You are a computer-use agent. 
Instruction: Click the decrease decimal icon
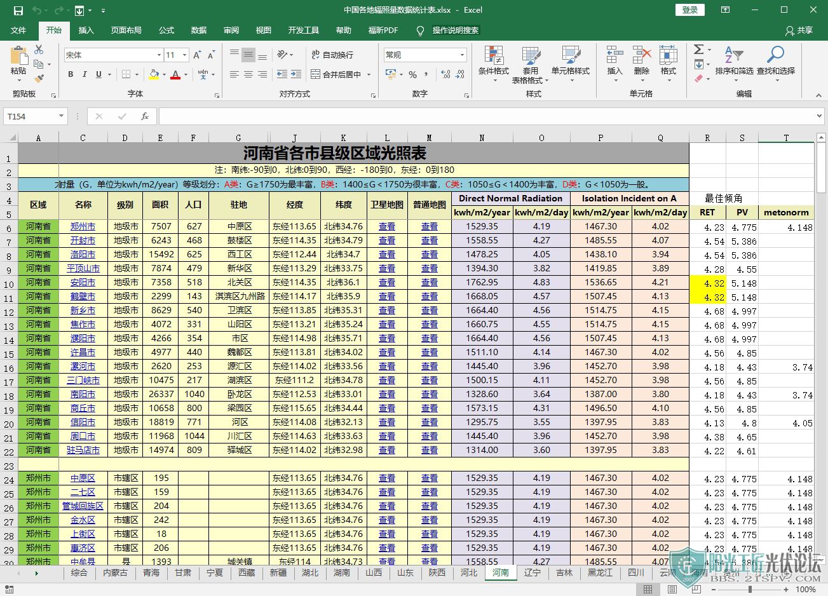tap(460, 74)
